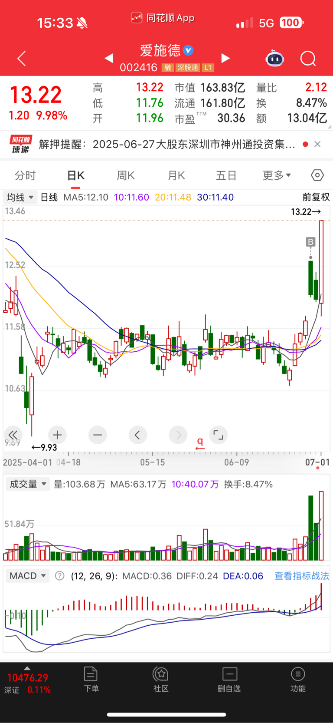The image size is (333, 723).
Task: Tap the L1 level tag
Action: point(208,68)
